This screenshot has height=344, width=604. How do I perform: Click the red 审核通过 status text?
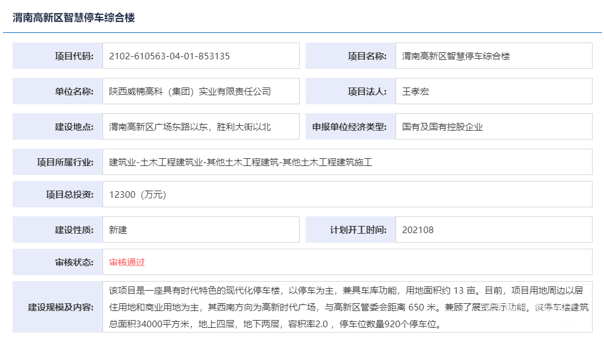point(127,262)
